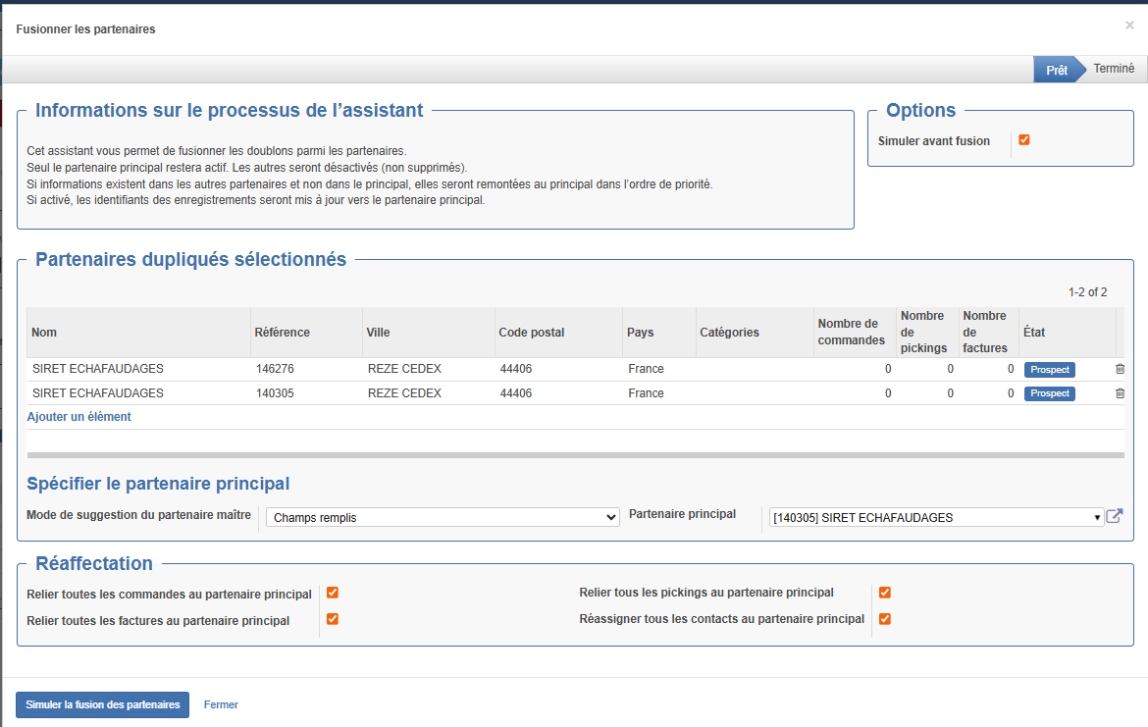Select the Prêt status step
The height and width of the screenshot is (727, 1148).
[x=1057, y=70]
